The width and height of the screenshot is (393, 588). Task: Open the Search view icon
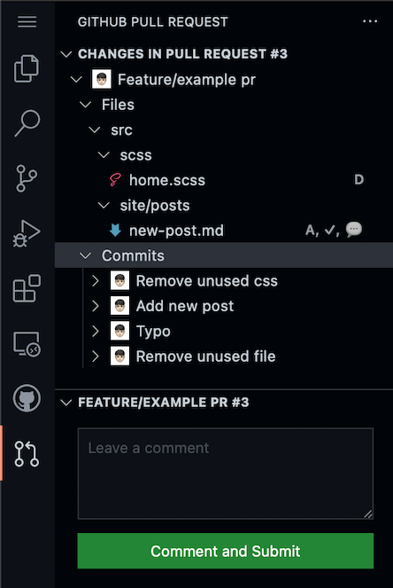27,123
